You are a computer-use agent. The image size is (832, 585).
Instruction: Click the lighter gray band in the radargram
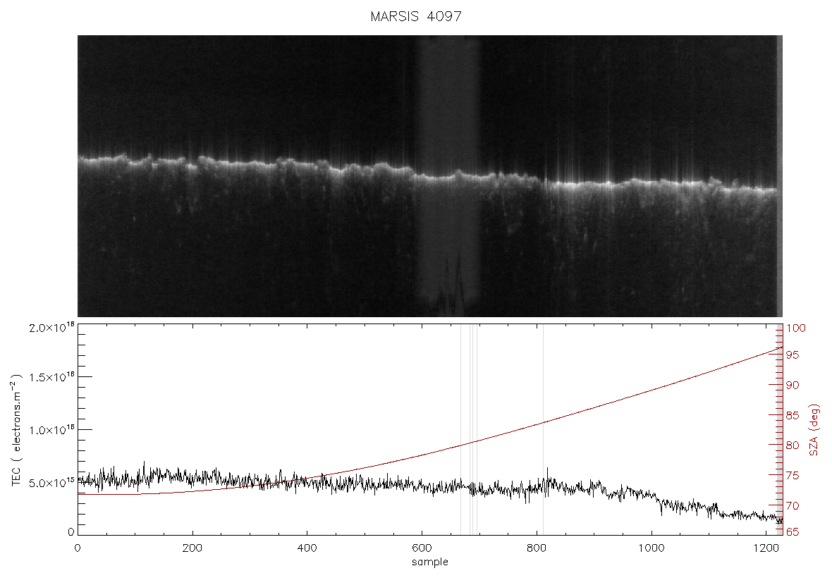coord(448,176)
